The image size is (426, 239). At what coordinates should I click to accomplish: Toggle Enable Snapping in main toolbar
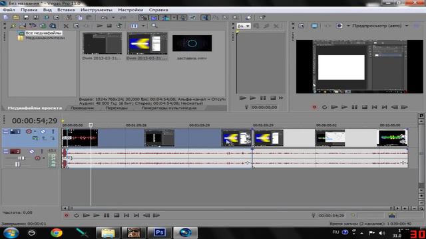(144, 18)
